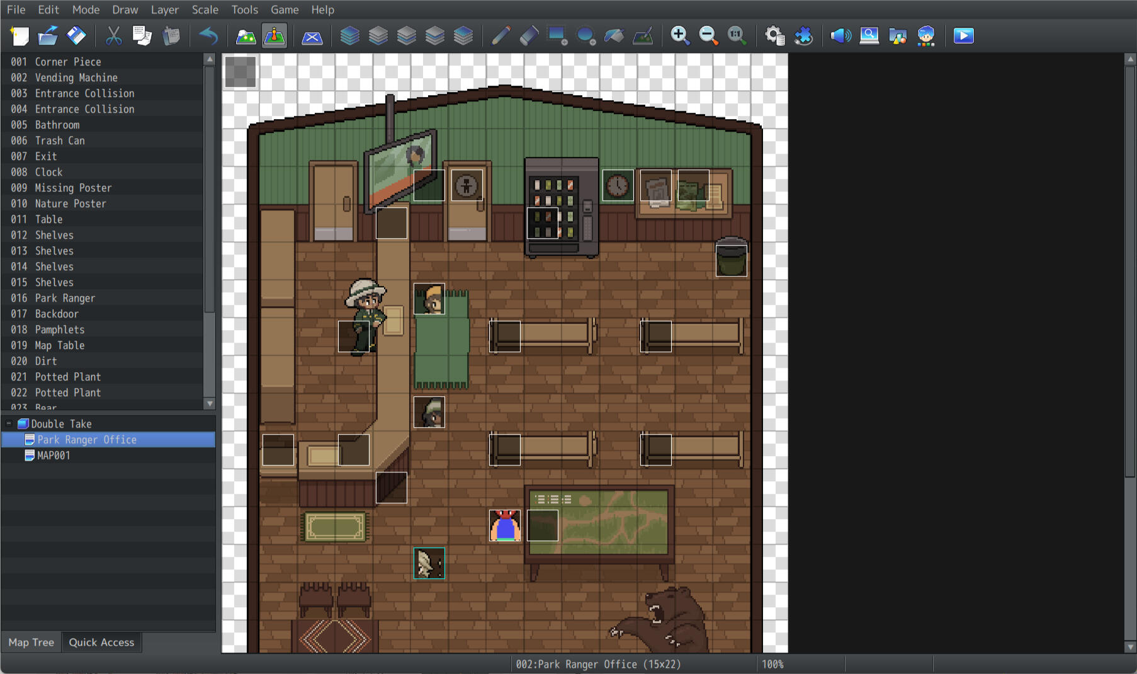Start Playtest with the play button

[x=963, y=36]
